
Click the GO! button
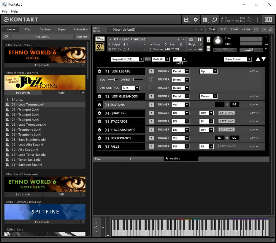[x=148, y=59]
